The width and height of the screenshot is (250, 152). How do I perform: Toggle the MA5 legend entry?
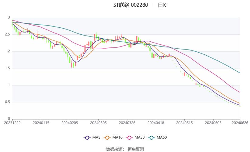[92, 137]
